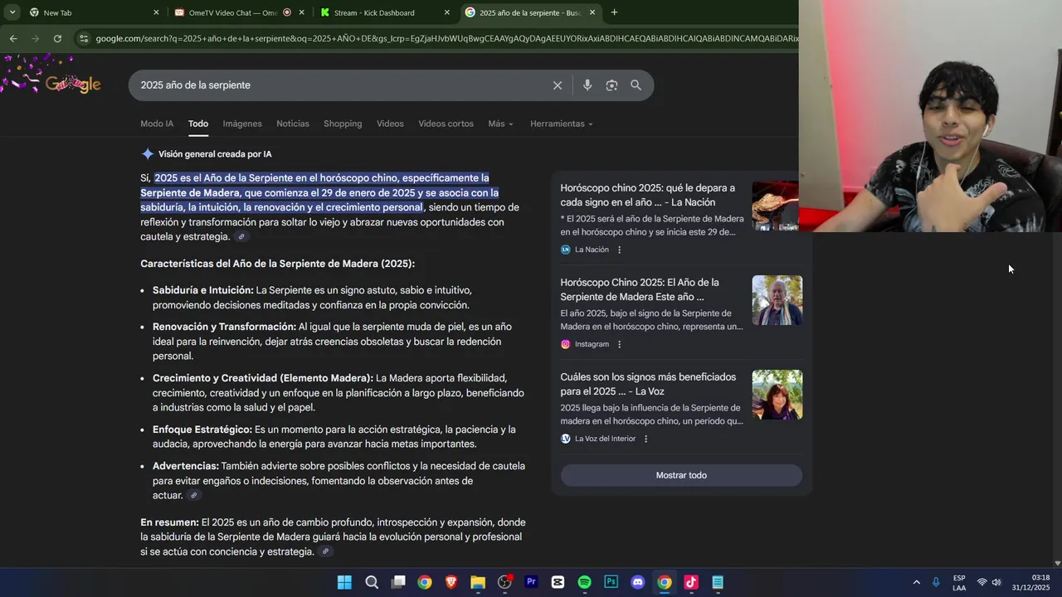Open 'Horóscopo Chino 2025: El Año de la Serpiente' link
Image resolution: width=1062 pixels, height=597 pixels.
(x=640, y=289)
